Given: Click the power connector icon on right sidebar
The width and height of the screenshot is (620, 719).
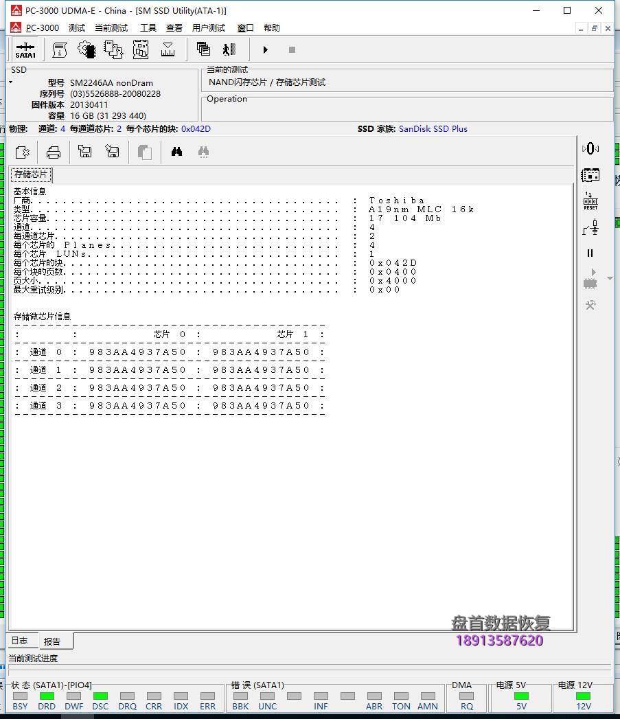Looking at the screenshot, I should 590,227.
